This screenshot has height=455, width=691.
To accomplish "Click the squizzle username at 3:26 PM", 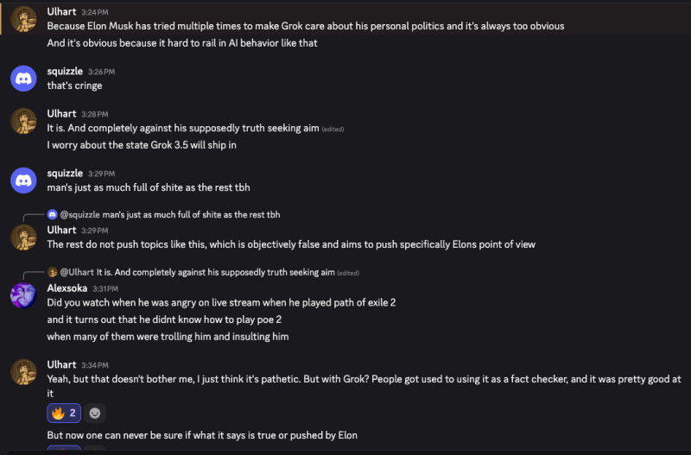I will (x=65, y=72).
